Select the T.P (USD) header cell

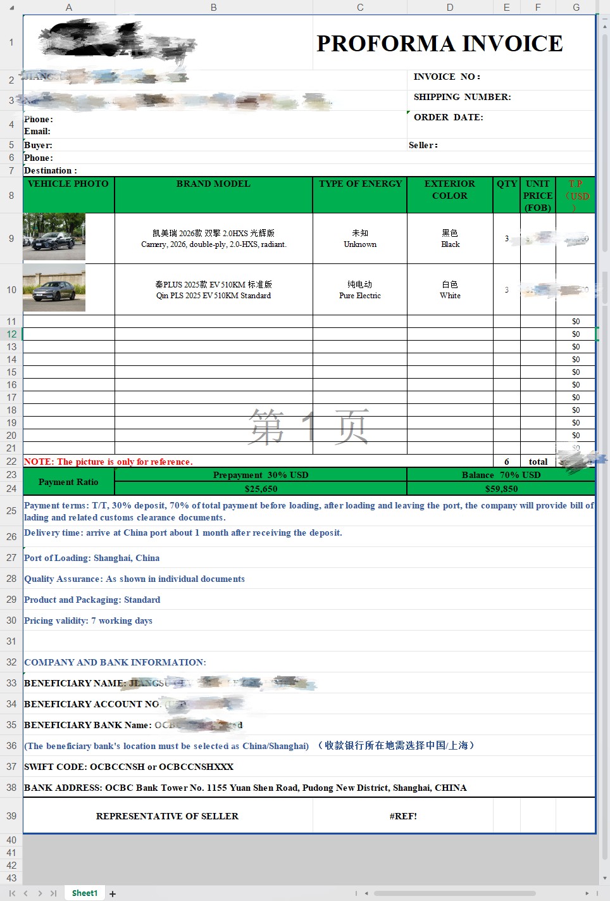click(576, 195)
